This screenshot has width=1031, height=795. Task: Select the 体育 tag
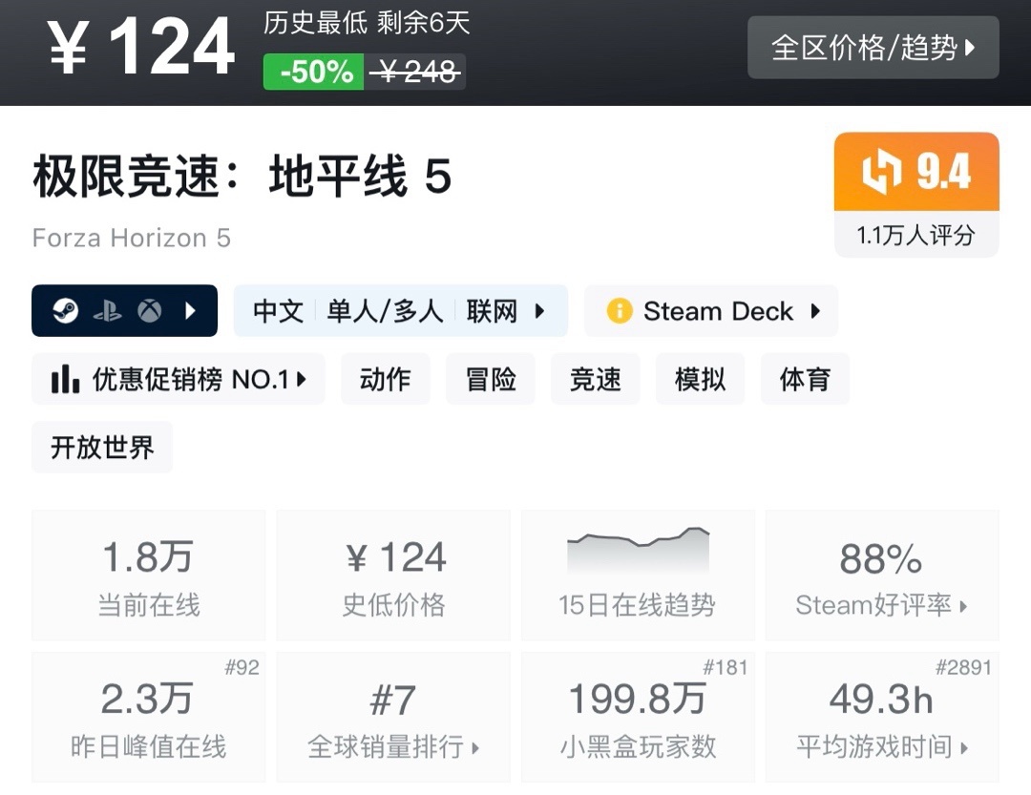point(806,379)
